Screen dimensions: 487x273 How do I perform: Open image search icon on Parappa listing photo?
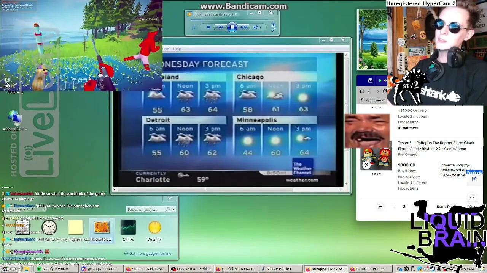[366, 165]
